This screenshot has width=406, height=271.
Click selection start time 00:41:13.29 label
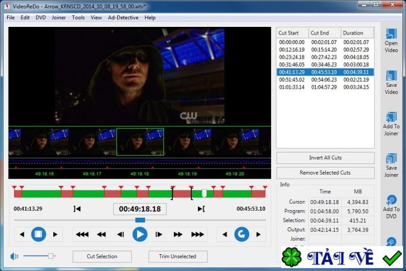pyautogui.click(x=28, y=209)
